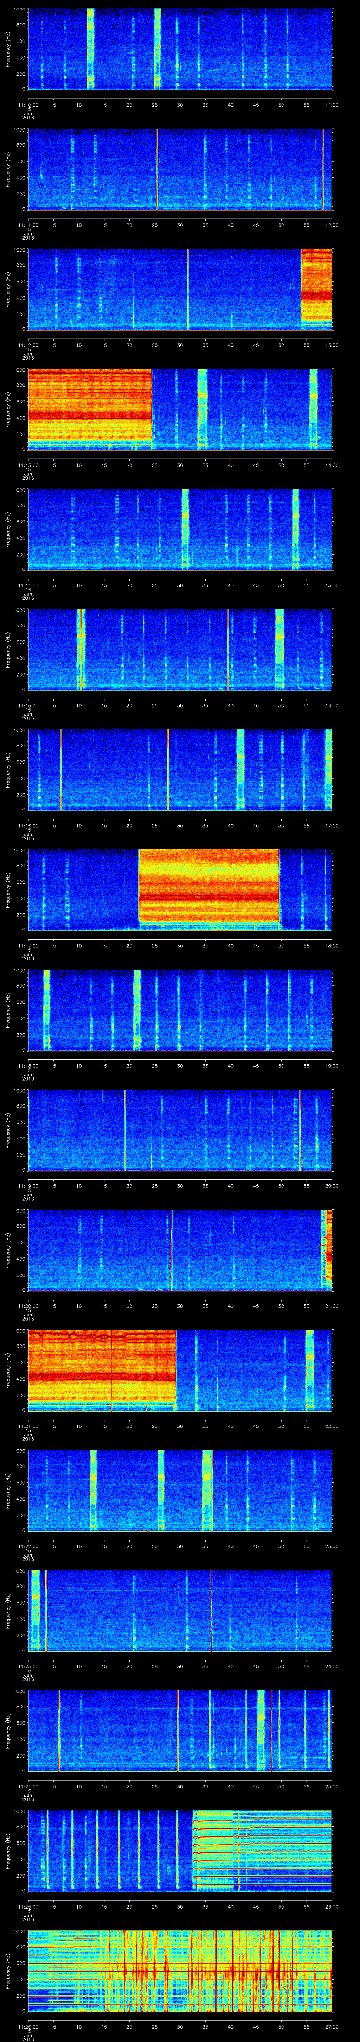
Task: Select the 11:22:00 start time label
Action: [28, 1546]
